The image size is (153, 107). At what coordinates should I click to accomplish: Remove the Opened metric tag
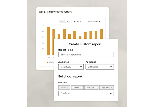point(81,88)
